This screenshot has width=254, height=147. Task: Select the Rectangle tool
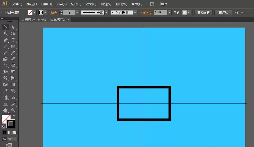(x=13, y=47)
